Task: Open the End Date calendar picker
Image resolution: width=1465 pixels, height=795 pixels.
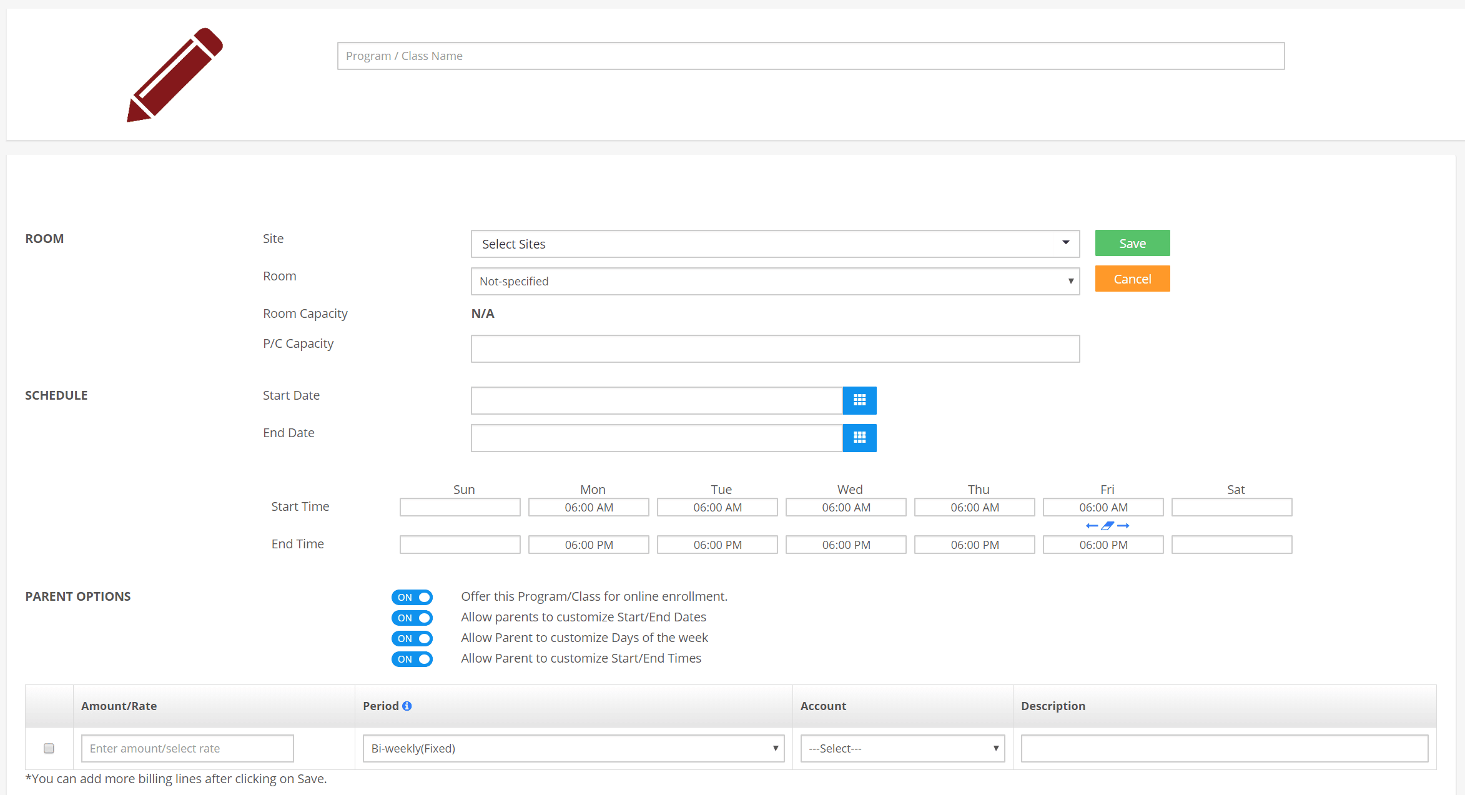Action: point(859,438)
